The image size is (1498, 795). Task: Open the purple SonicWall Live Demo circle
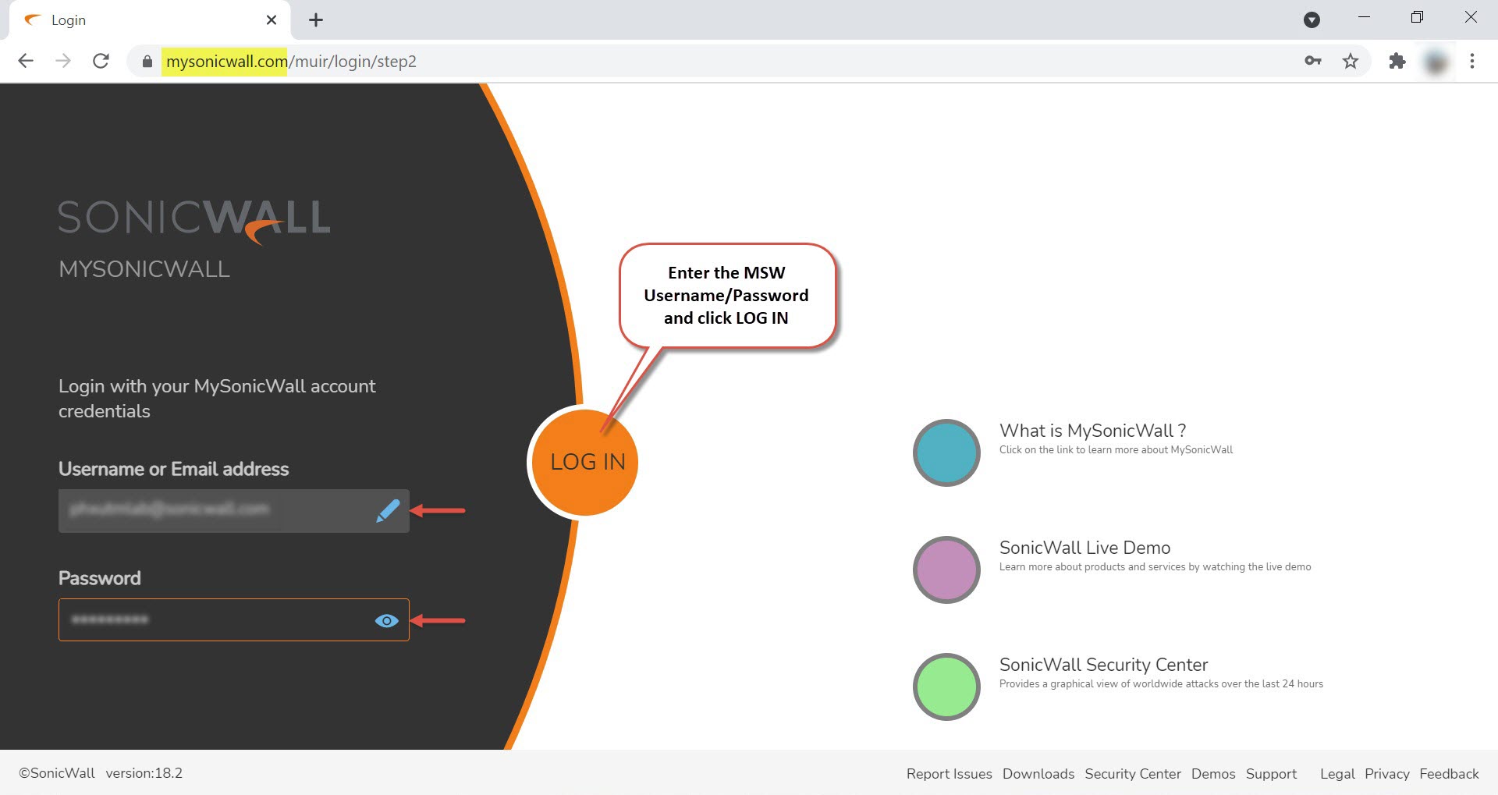946,570
